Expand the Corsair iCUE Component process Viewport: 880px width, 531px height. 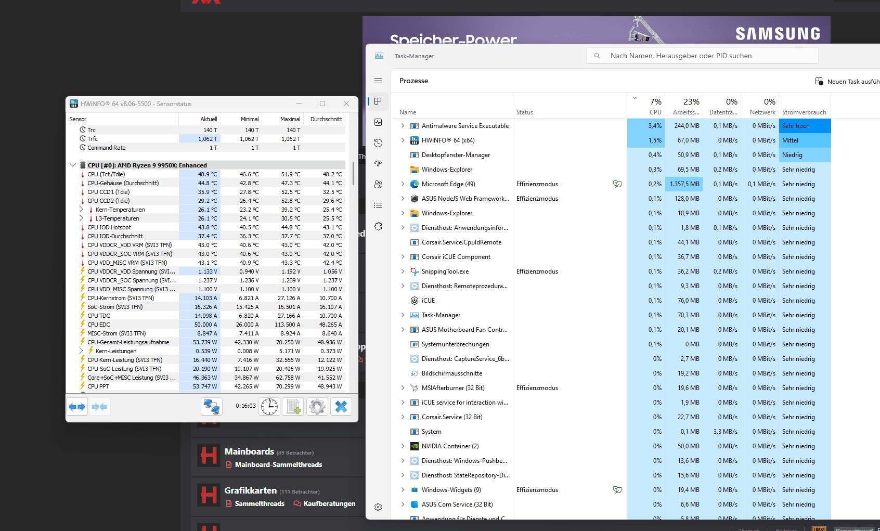(403, 257)
